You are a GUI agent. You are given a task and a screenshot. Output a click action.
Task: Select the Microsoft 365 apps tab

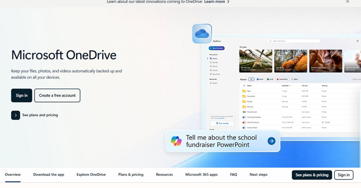[201, 174]
